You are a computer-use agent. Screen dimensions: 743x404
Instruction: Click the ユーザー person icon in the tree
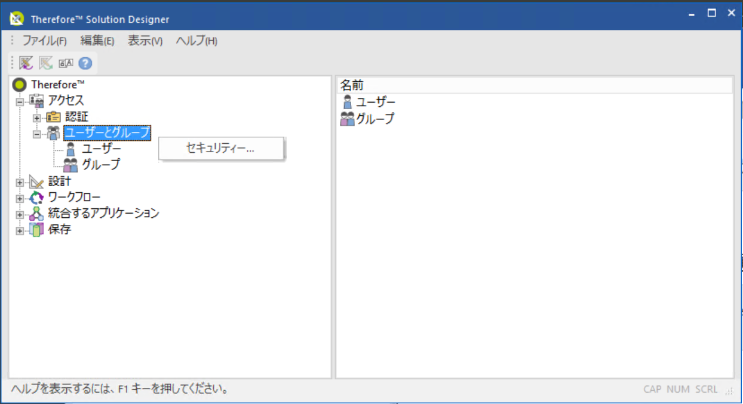pyautogui.click(x=70, y=149)
